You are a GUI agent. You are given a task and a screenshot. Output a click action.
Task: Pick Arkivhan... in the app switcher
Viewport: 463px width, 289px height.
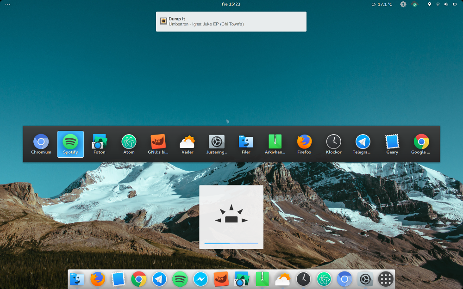click(275, 144)
